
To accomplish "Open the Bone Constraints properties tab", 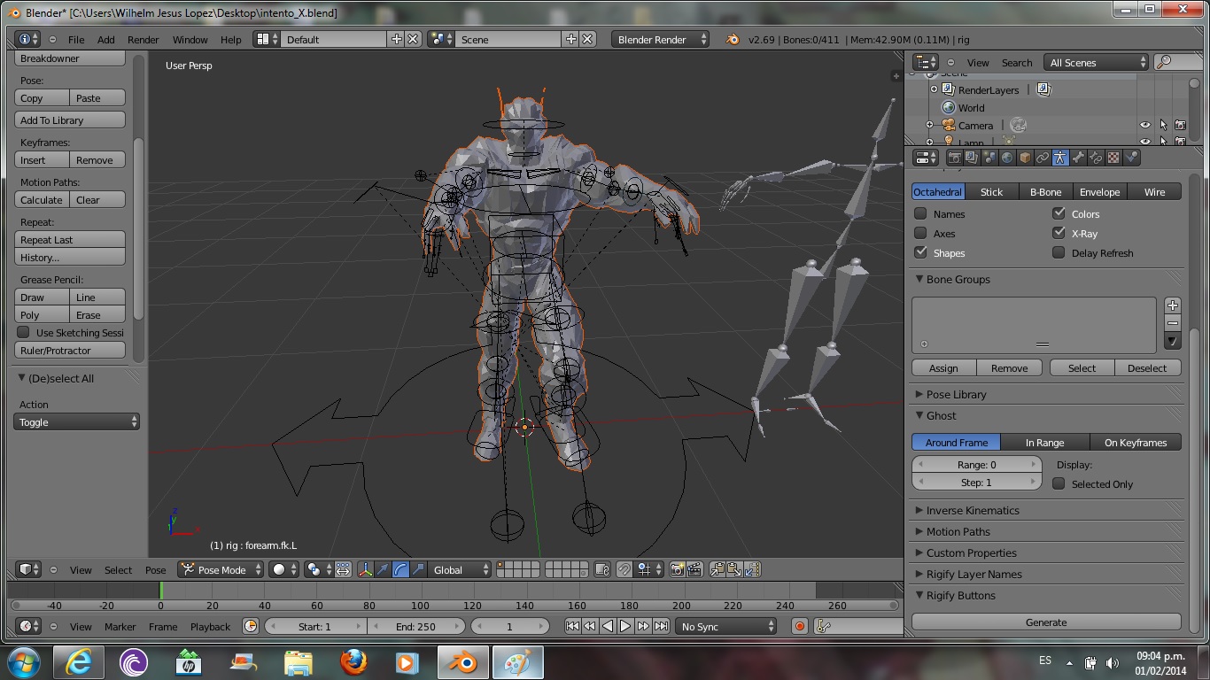I will click(1096, 158).
